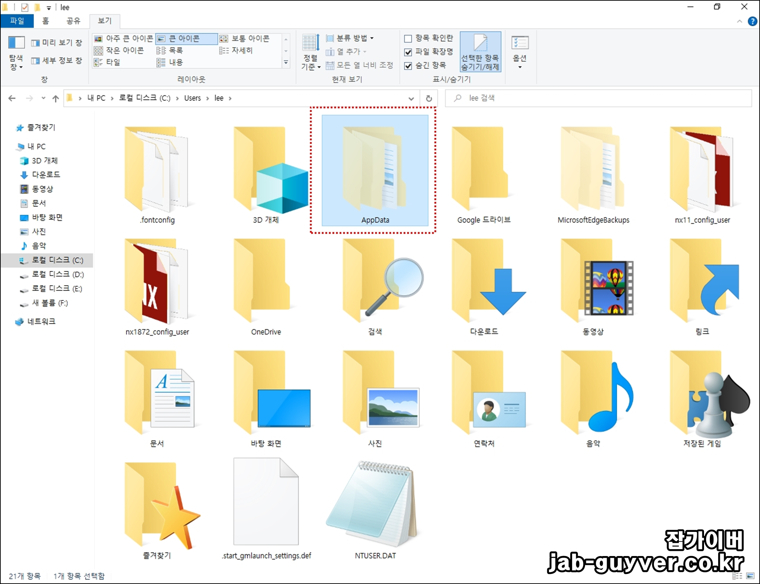Image resolution: width=760 pixels, height=584 pixels.
Task: Click Users in the breadcrumb path
Action: [x=192, y=98]
